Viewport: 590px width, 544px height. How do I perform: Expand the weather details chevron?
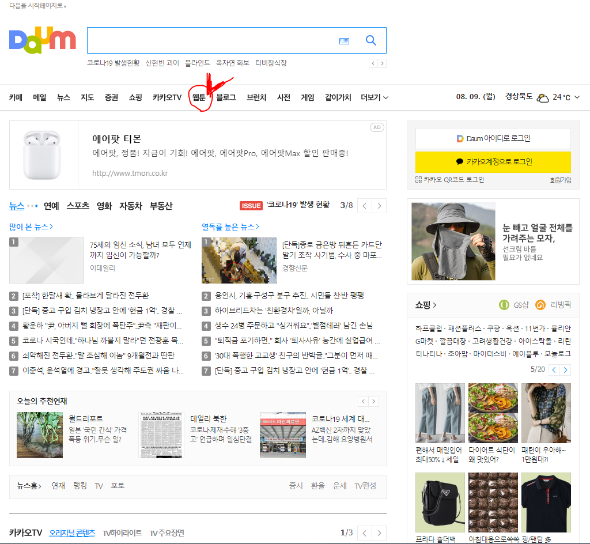(x=577, y=97)
